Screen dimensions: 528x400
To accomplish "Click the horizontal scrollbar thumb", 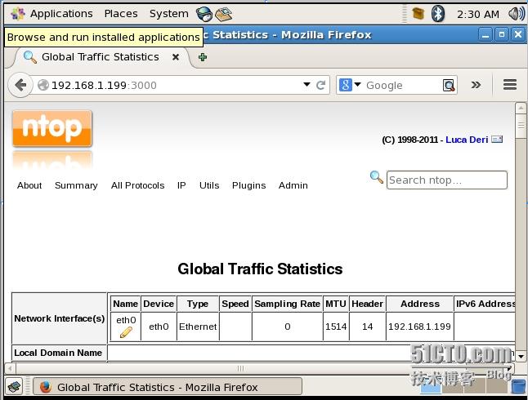I will (x=240, y=368).
